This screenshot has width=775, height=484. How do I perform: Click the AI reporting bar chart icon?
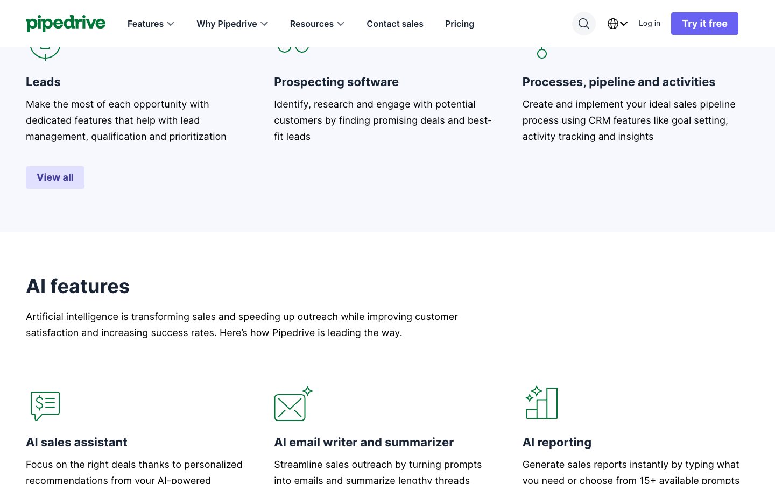(x=541, y=403)
